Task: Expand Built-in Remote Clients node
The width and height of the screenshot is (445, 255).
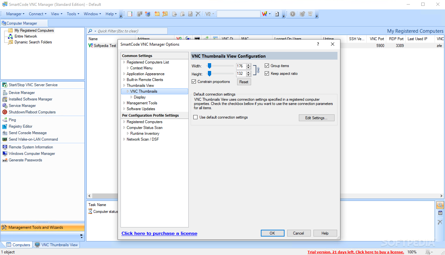Action: [124, 80]
